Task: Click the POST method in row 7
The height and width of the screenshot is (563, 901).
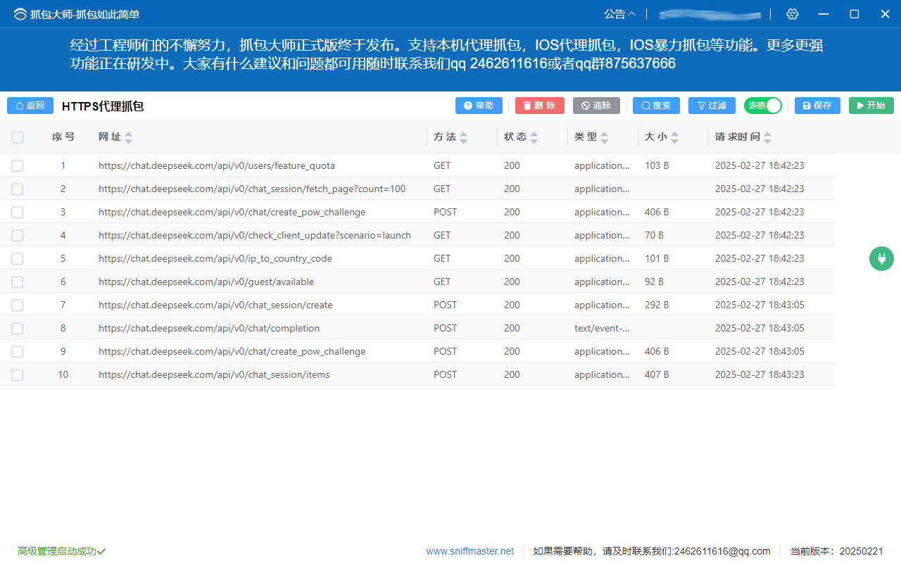Action: coord(445,305)
